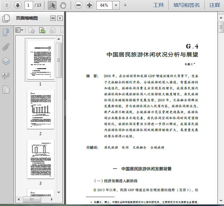
Task: Open the layers panel icon
Action: (6, 61)
